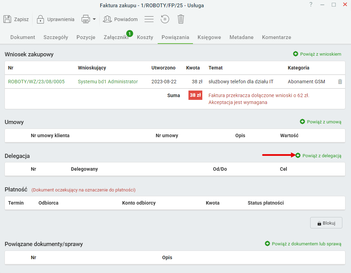The height and width of the screenshot is (273, 351).
Task: Open the hamburger lines menu icon
Action: tap(149, 19)
